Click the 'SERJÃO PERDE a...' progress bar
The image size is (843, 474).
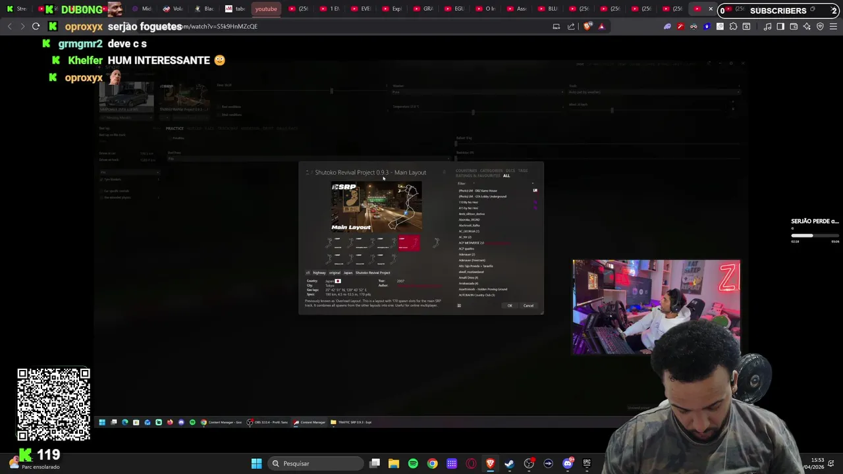coord(815,236)
